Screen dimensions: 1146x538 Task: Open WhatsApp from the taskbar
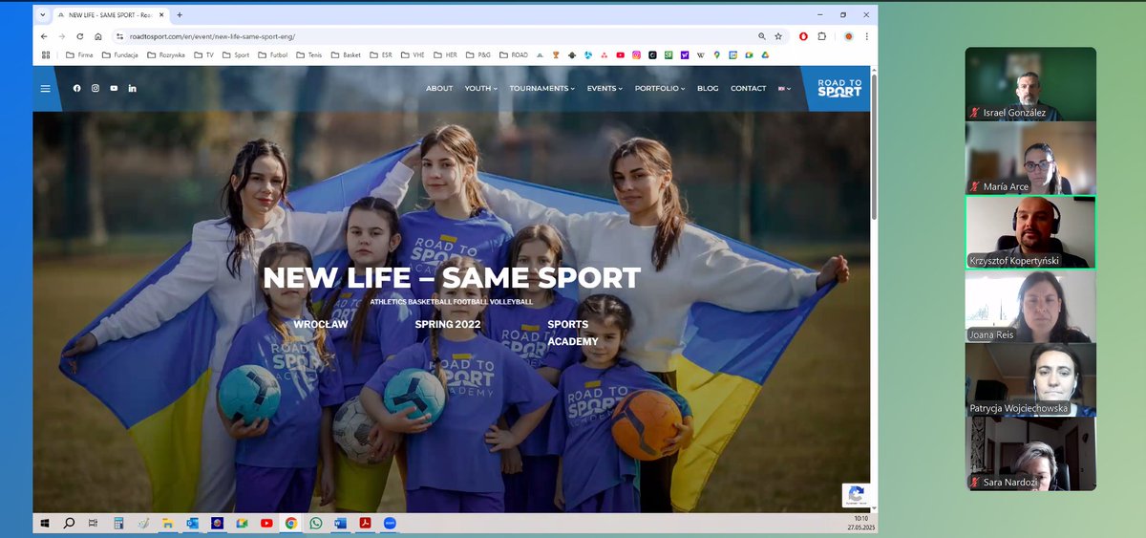[315, 523]
